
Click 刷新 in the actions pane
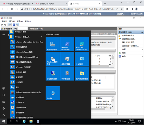[x=124, y=53]
